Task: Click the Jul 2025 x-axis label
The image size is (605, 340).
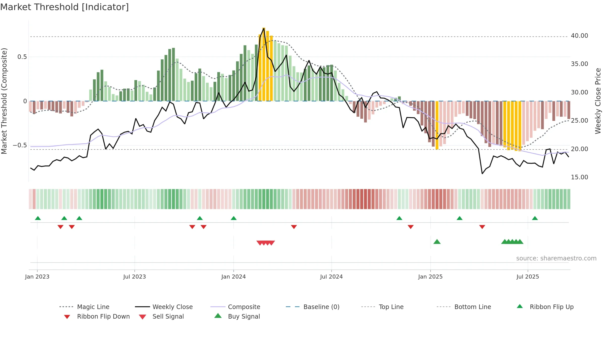Action: pyautogui.click(x=528, y=277)
